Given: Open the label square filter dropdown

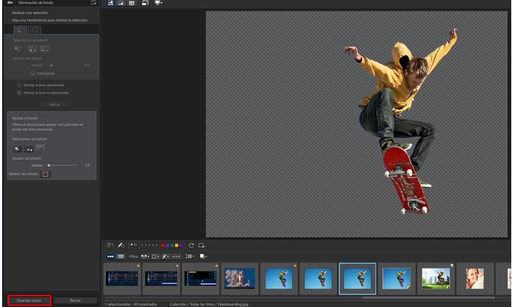Looking at the screenshot, I should [155, 256].
